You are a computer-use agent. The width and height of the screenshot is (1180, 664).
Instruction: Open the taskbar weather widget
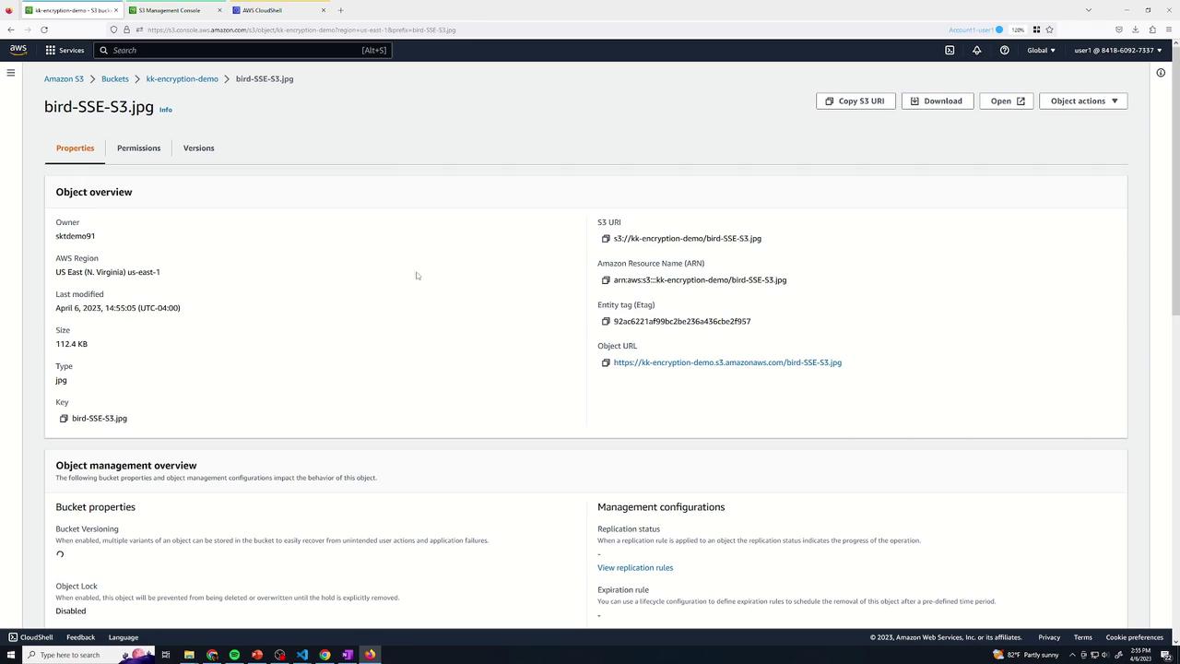tap(1025, 655)
